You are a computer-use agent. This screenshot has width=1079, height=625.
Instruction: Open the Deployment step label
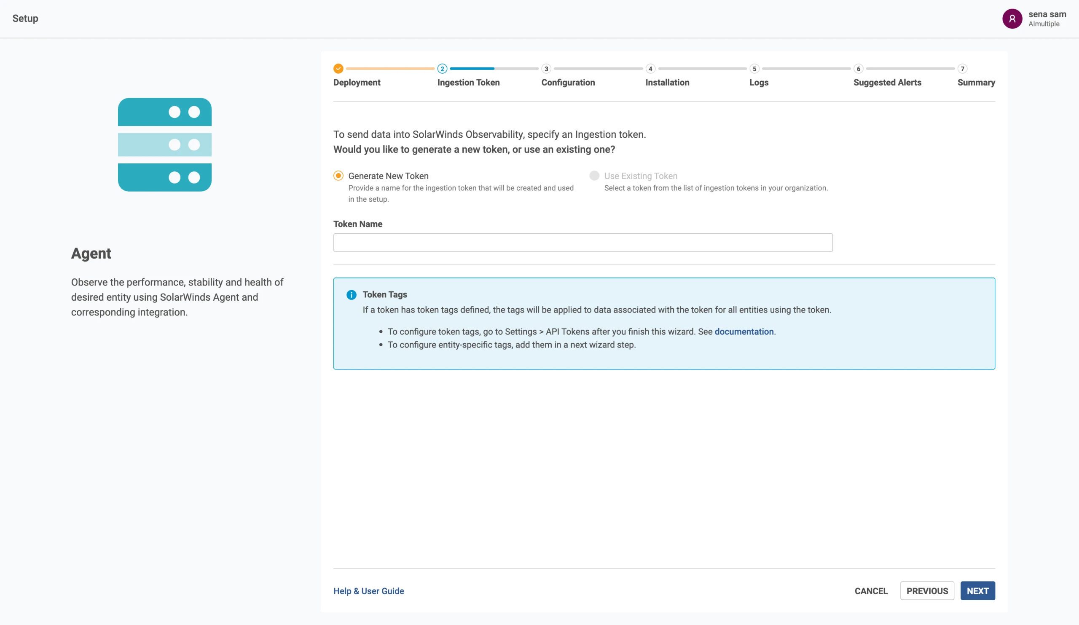click(357, 83)
